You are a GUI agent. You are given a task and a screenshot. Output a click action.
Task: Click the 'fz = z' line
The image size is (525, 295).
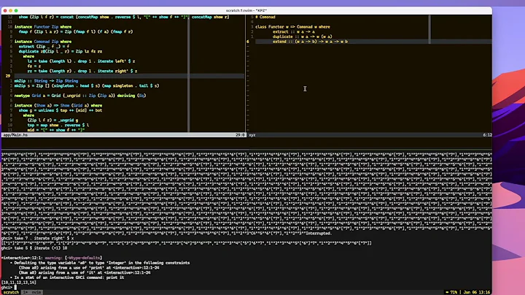[34, 66]
